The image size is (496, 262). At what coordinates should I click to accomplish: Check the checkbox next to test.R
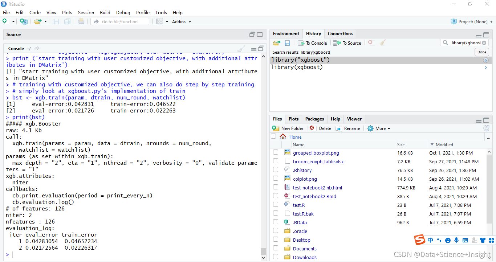(275, 204)
